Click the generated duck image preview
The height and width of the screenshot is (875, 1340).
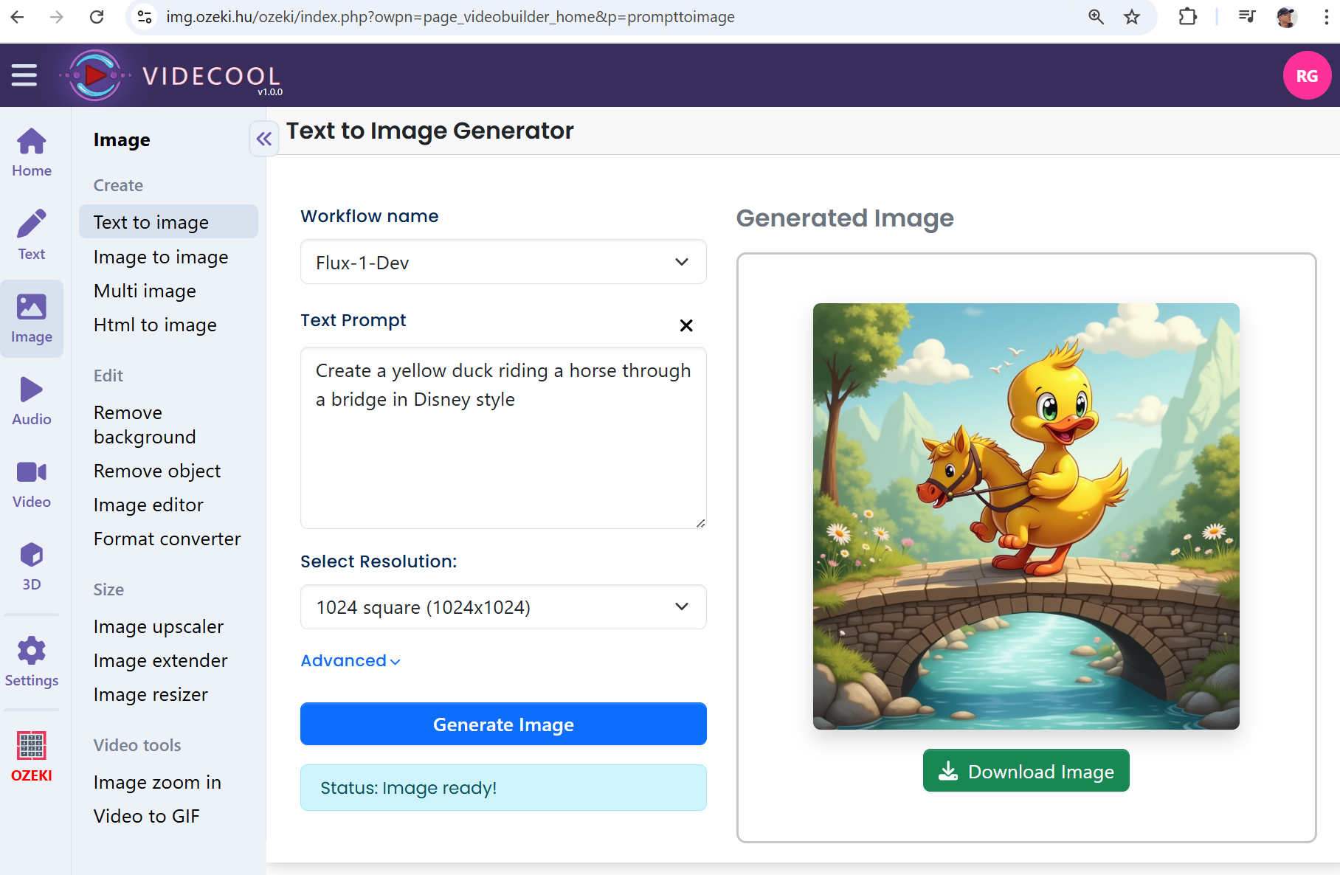coord(1026,516)
